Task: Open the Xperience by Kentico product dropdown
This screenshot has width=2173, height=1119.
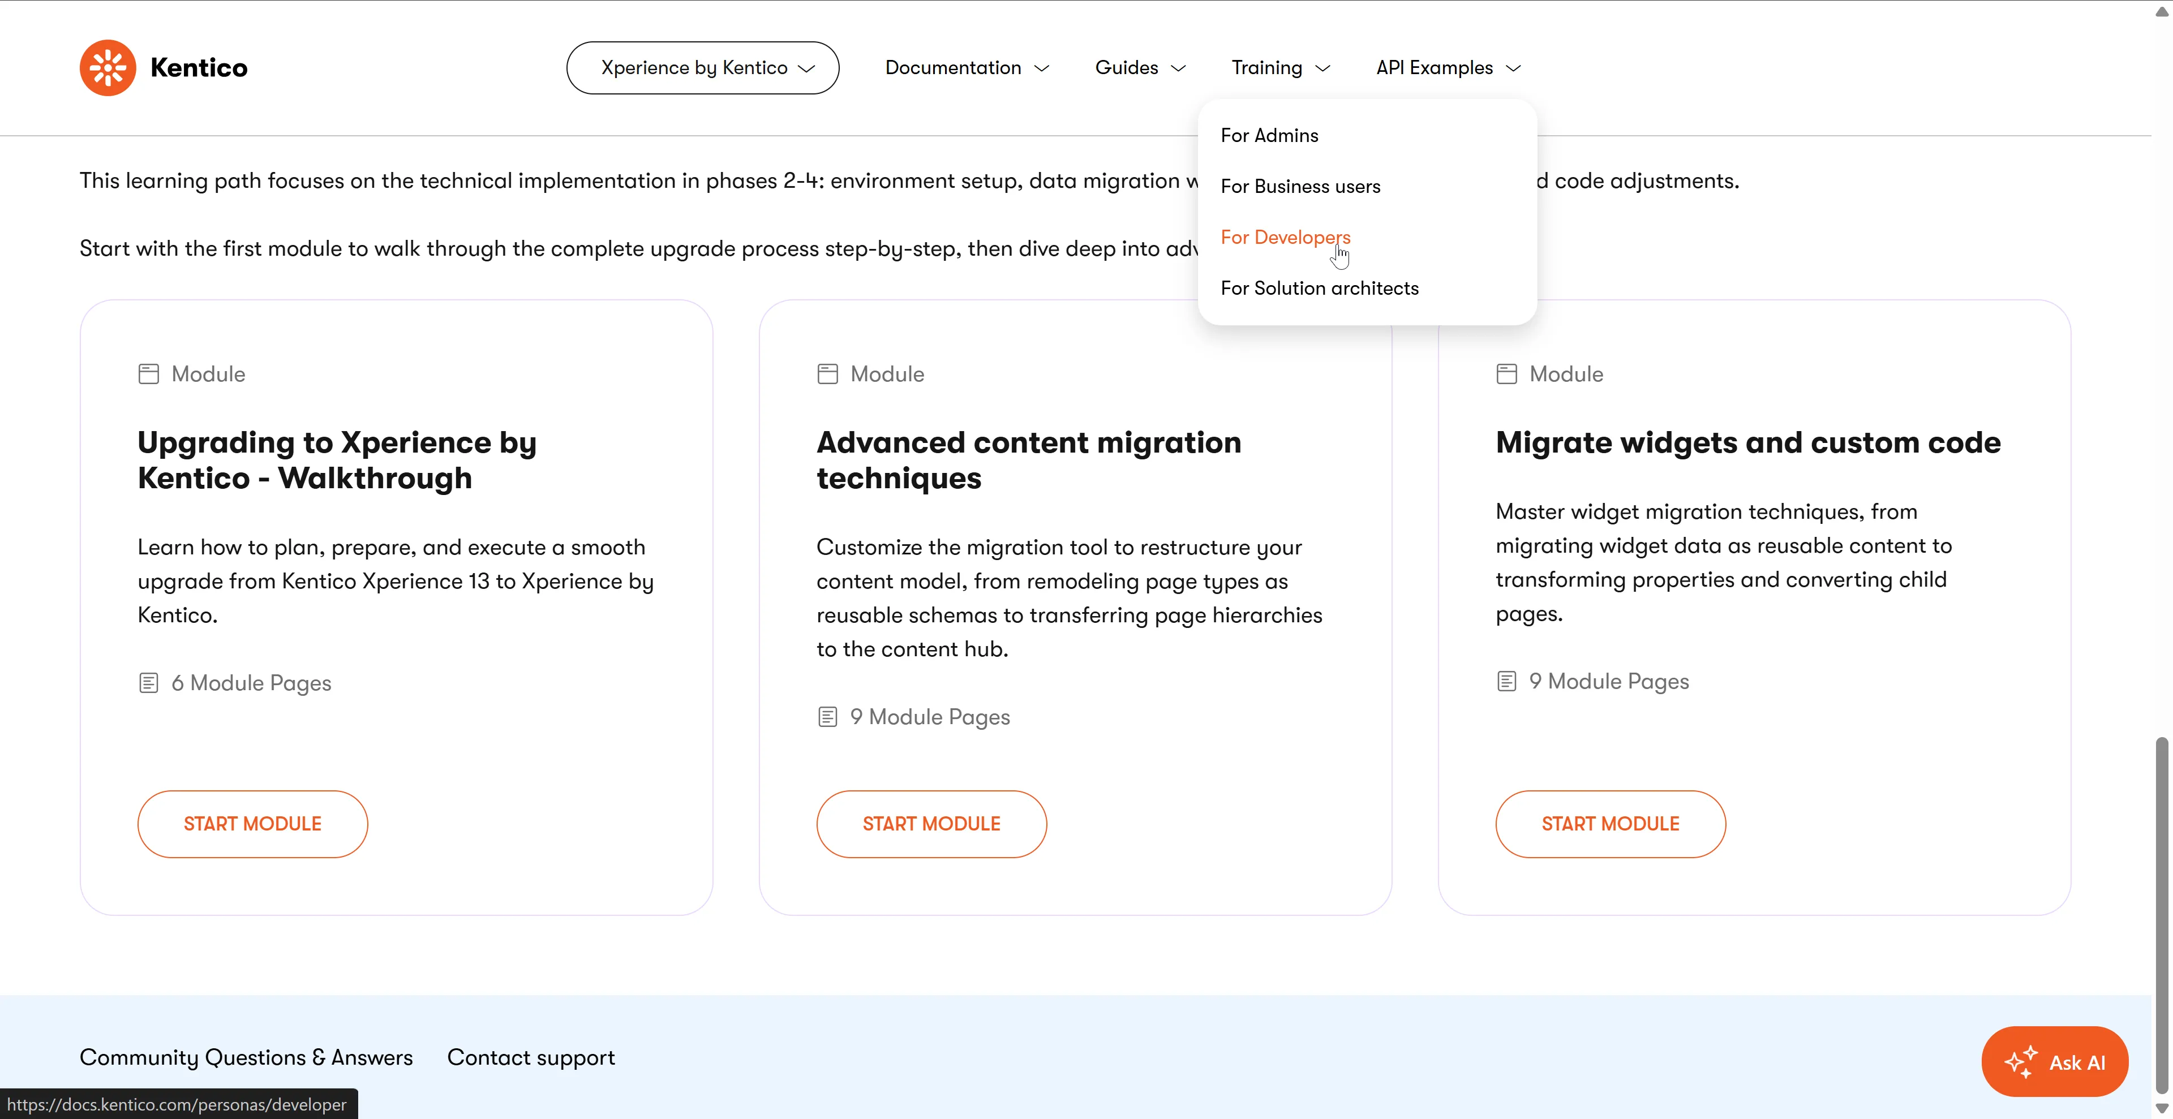Action: (703, 67)
